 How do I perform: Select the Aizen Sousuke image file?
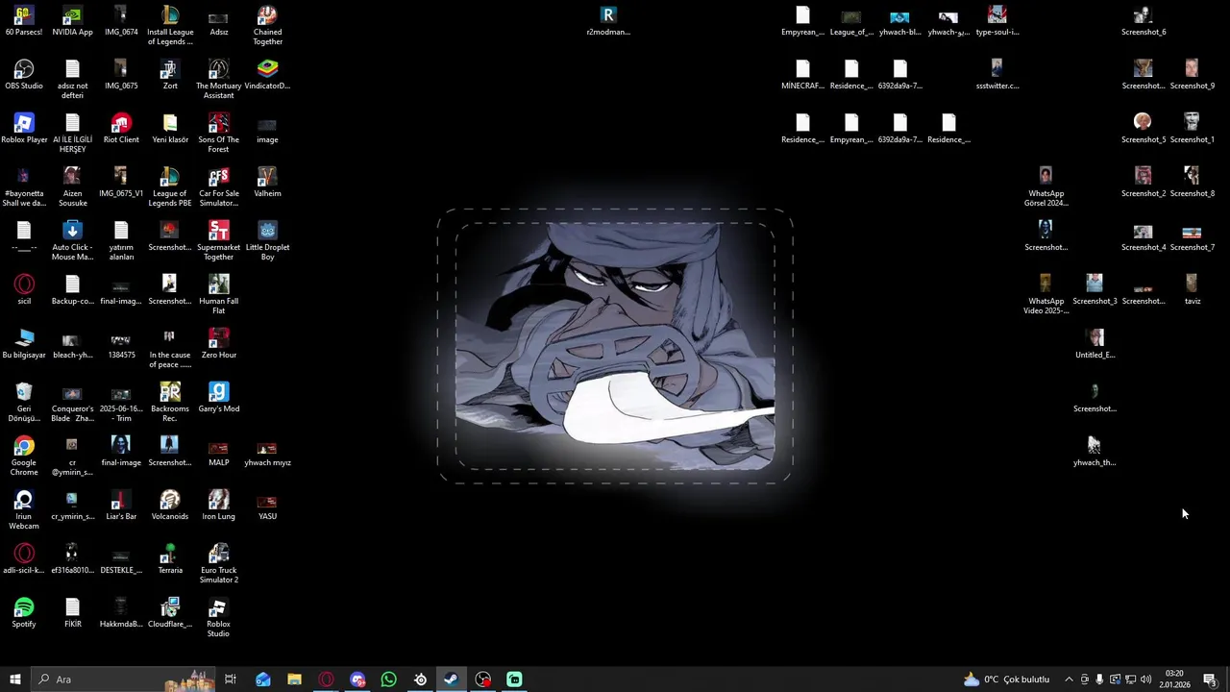(72, 187)
